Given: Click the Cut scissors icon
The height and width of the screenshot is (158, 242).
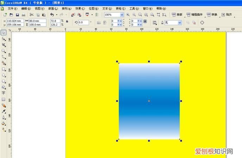Looking at the screenshot, I should [x=31, y=15].
